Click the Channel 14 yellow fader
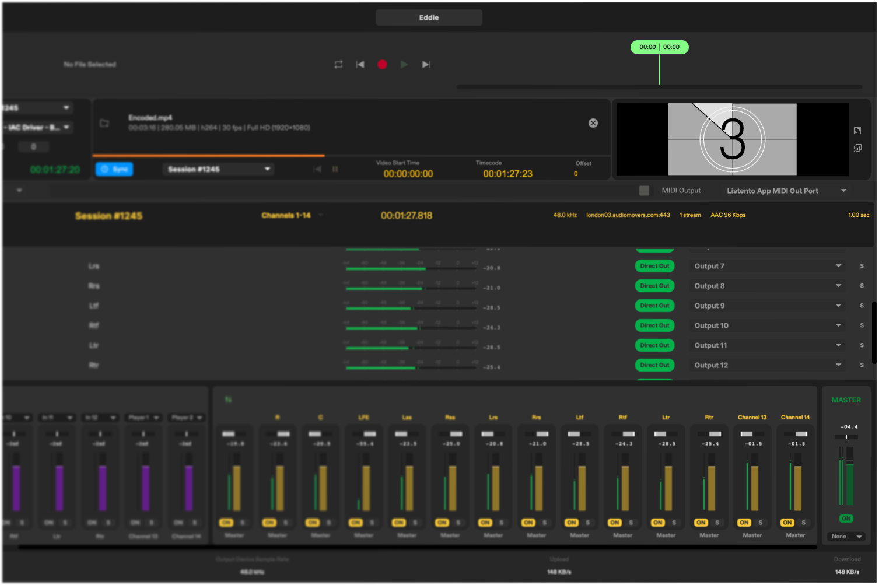Screen dimensions: 879x585 click(798, 488)
